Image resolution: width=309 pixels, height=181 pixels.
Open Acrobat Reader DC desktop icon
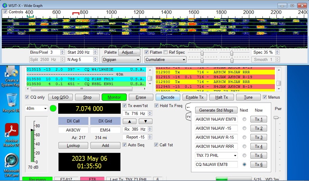click(12, 130)
